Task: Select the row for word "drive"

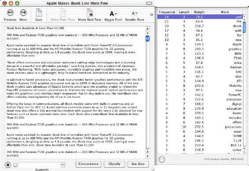Action: [200, 63]
